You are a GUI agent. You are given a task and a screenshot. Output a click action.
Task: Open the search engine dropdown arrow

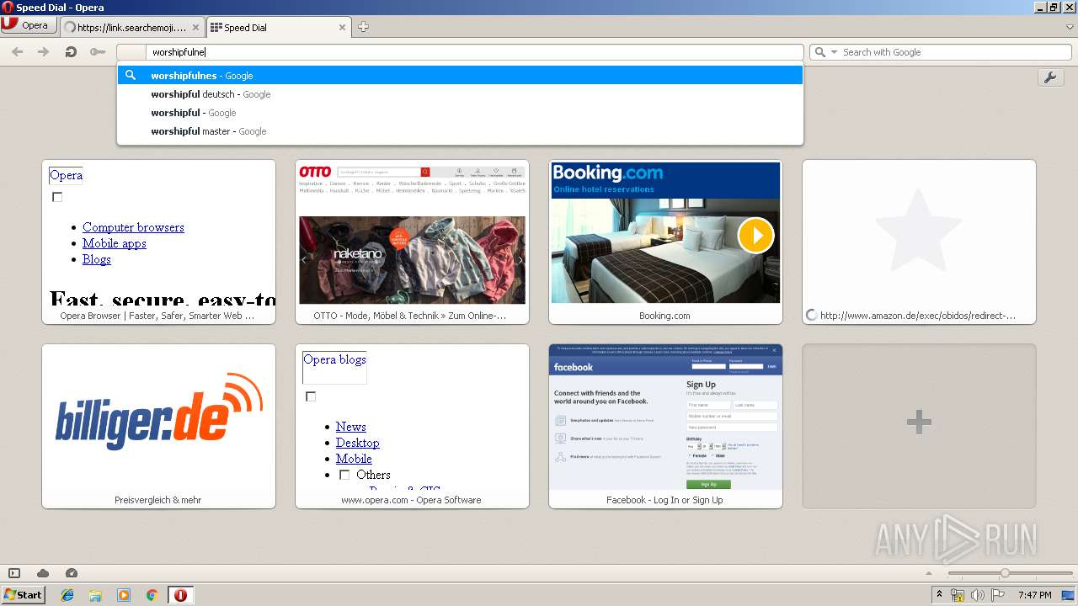click(x=835, y=52)
